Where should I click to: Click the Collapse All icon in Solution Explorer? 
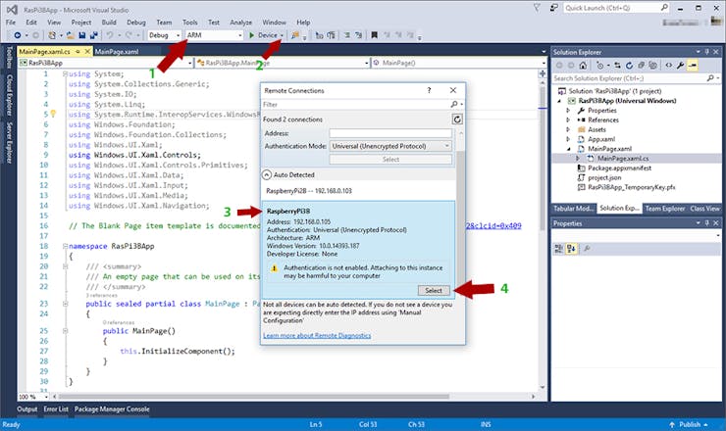tap(642, 66)
